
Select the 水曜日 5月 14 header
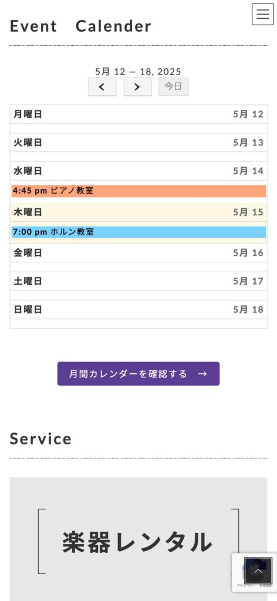138,171
